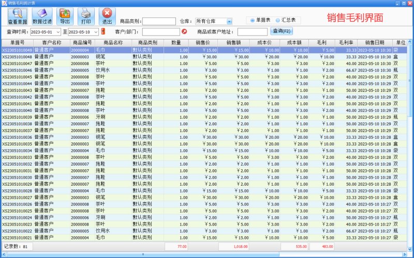This screenshot has height=258, width=414.
Task: Select row XS23051010034
Action: click(x=204, y=151)
